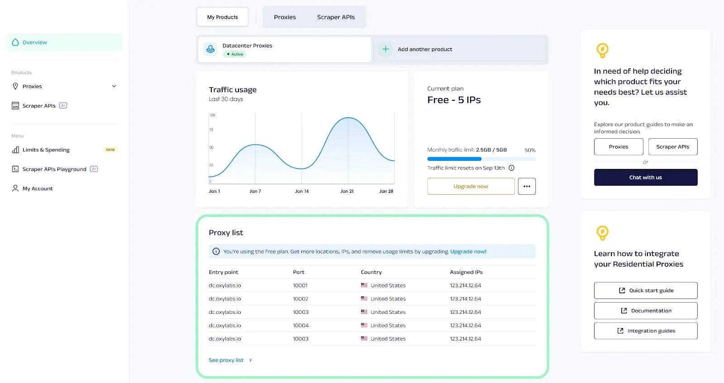
Task: Click the Datacenter Proxies product icon
Action: coord(210,49)
